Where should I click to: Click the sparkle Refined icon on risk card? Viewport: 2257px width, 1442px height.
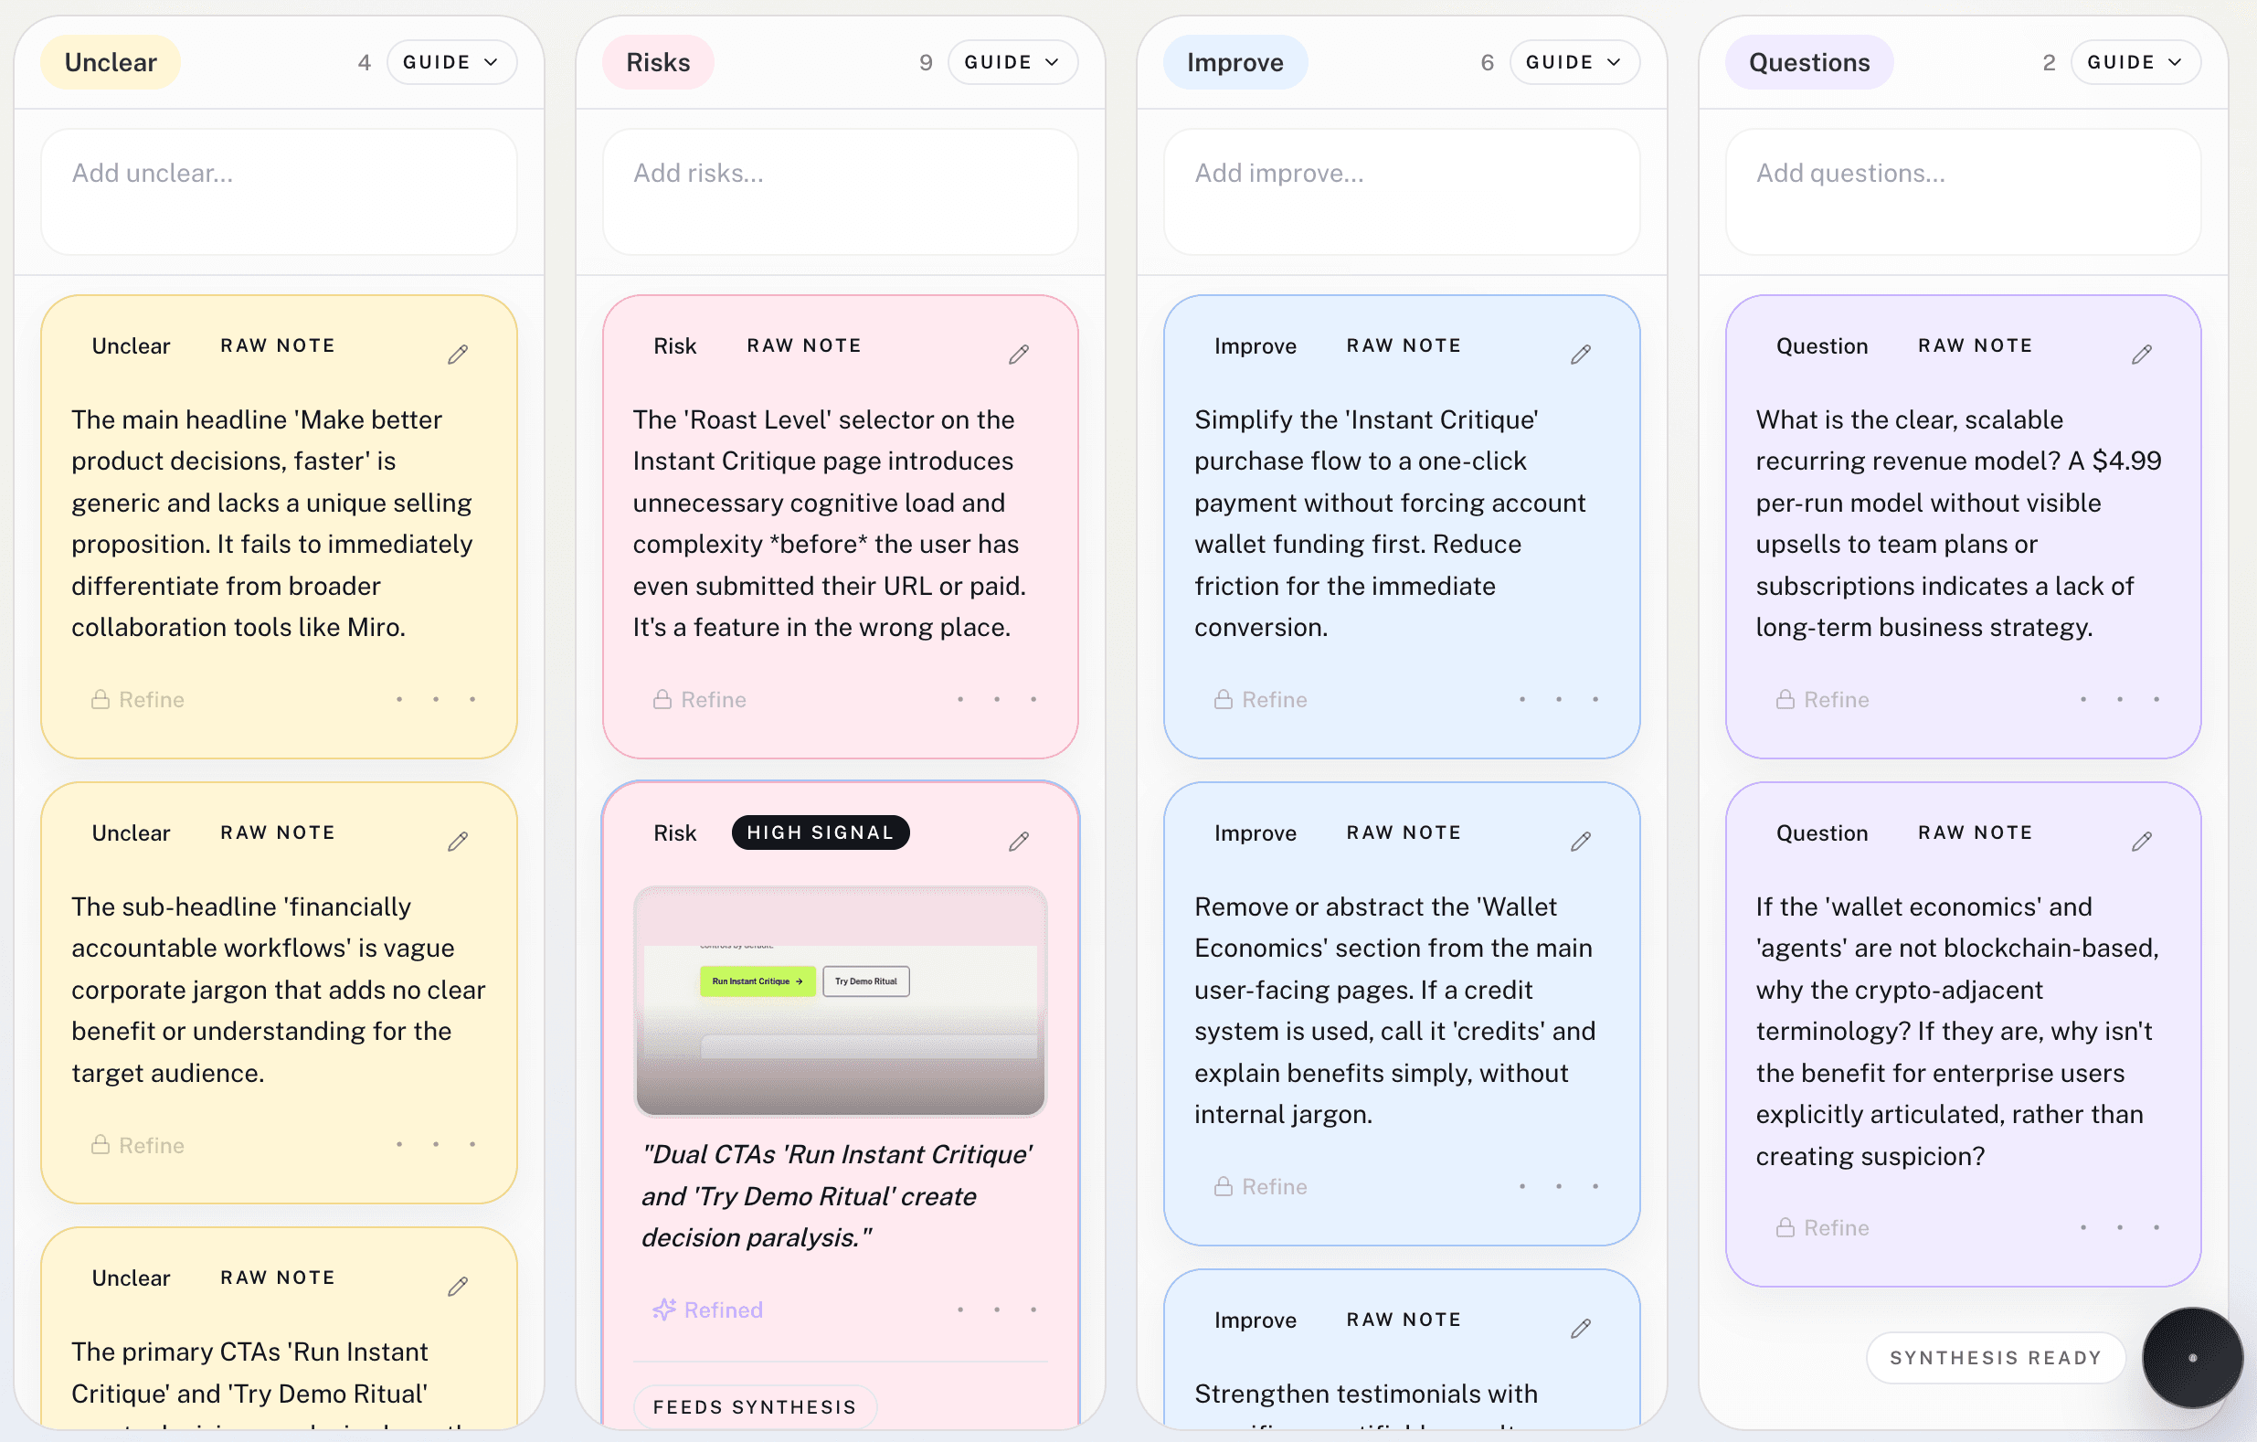coord(664,1309)
